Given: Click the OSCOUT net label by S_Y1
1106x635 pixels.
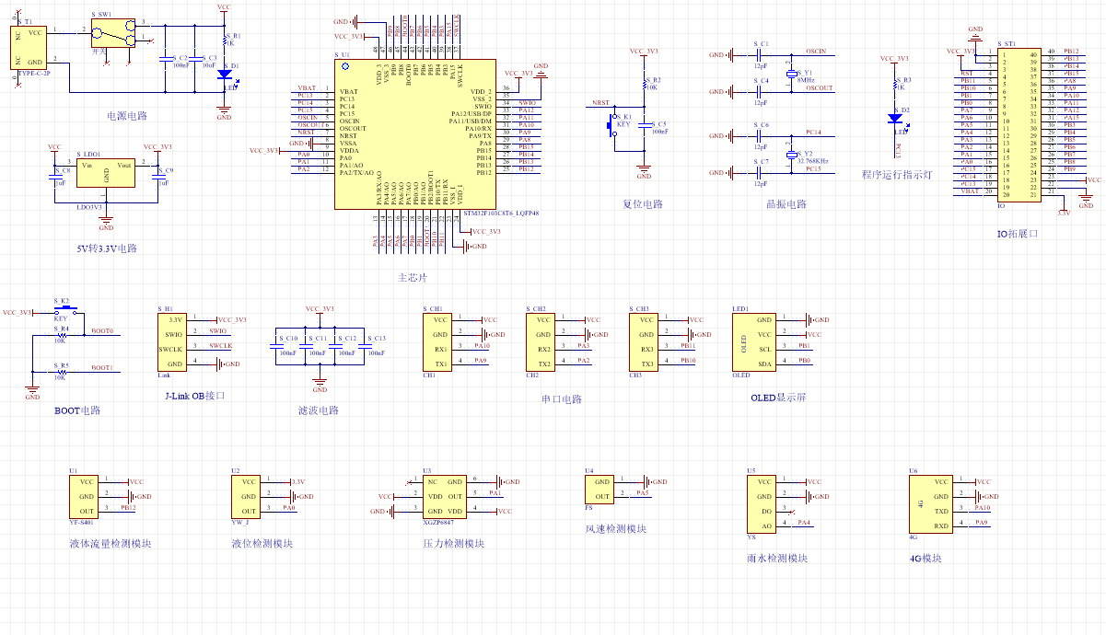Looking at the screenshot, I should [819, 88].
